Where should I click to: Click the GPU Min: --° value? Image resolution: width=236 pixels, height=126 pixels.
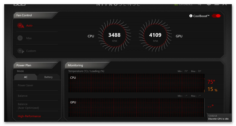point(182,96)
